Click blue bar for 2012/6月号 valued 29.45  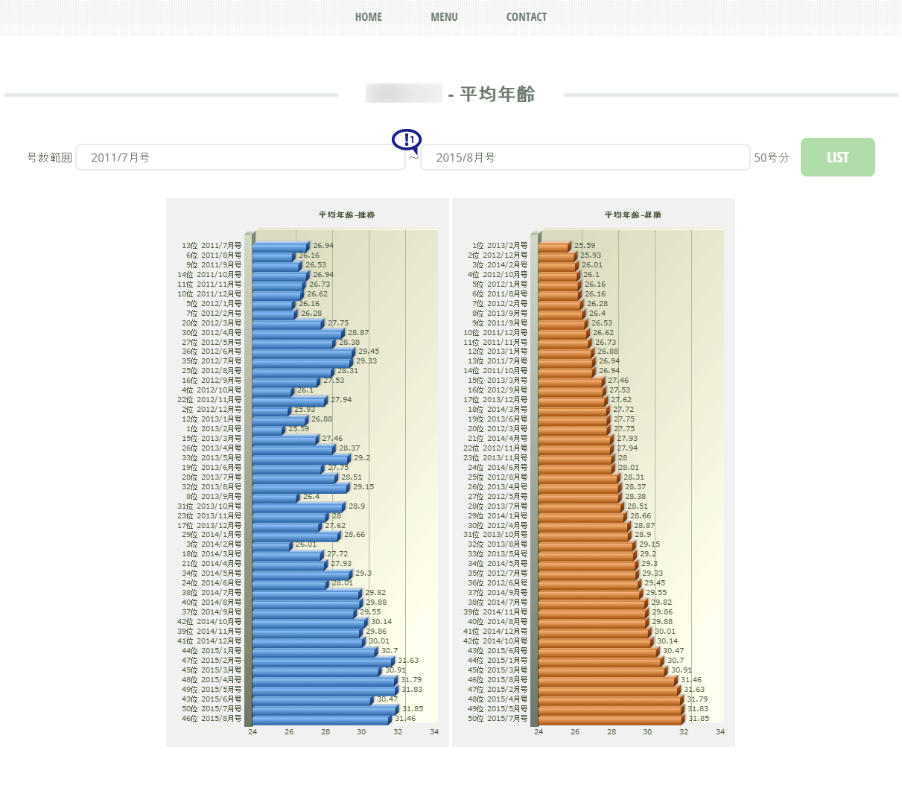[x=302, y=352]
